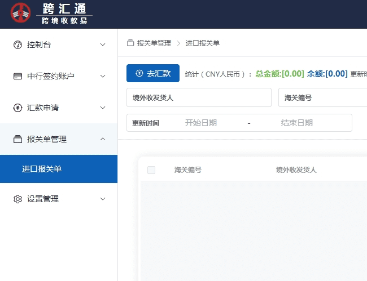The width and height of the screenshot is (367, 281).
Task: Expand the 设置管理 menu chevron
Action: [x=103, y=199]
